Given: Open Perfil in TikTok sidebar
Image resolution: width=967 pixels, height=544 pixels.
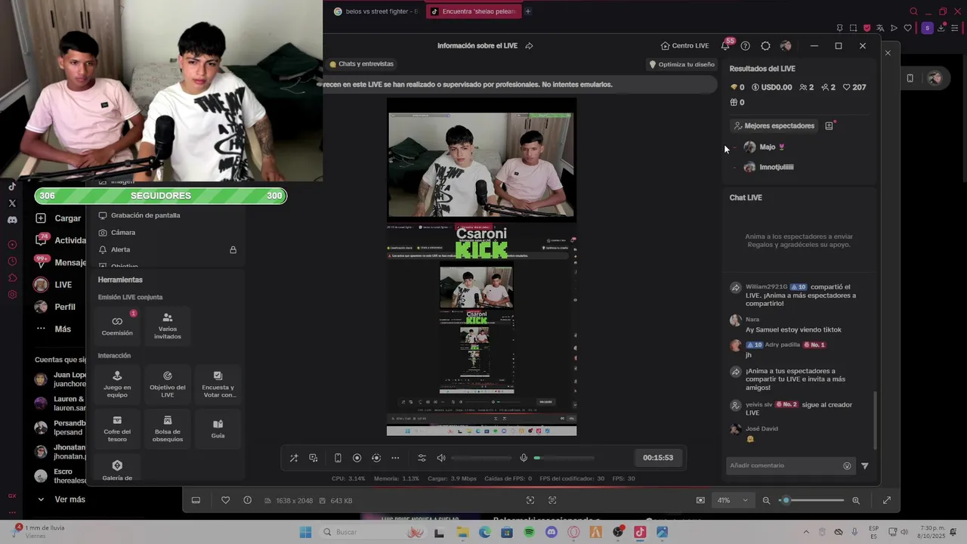Looking at the screenshot, I should click(x=56, y=307).
